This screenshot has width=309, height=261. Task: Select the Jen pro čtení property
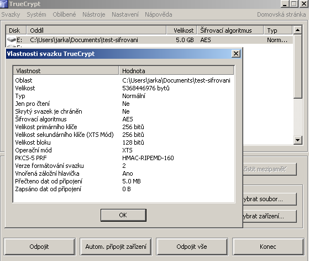(33, 104)
